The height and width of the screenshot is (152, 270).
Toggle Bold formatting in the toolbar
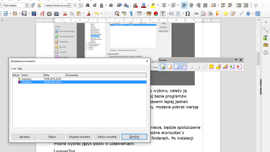88,5
